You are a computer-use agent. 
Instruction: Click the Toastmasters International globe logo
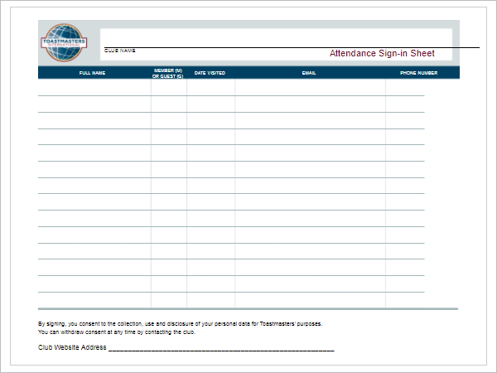(x=64, y=42)
